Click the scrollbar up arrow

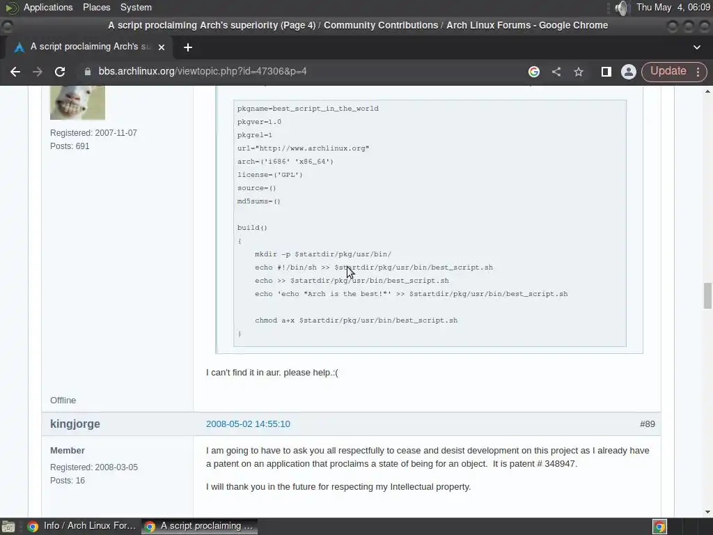pyautogui.click(x=707, y=91)
